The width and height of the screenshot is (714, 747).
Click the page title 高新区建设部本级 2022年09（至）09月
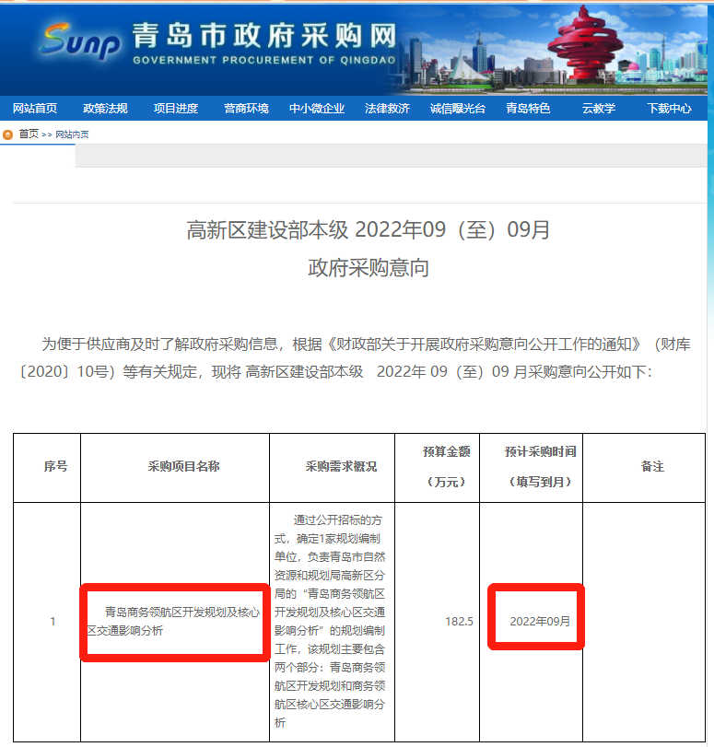[368, 229]
